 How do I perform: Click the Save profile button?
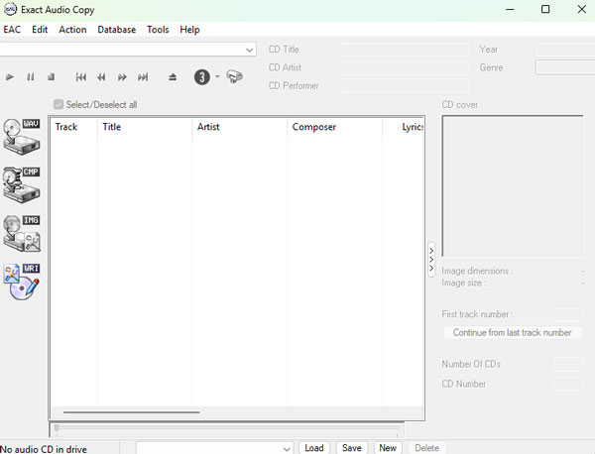[x=352, y=448]
